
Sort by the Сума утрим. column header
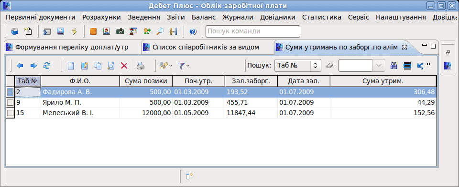(383, 81)
